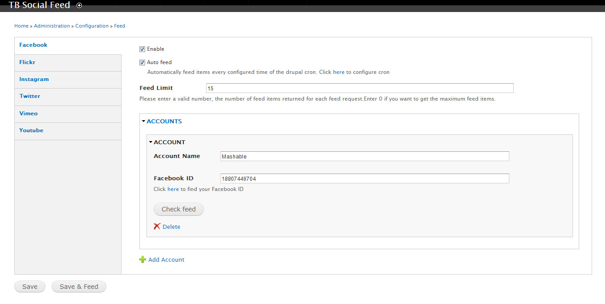Open the Twitter settings tab

point(68,97)
